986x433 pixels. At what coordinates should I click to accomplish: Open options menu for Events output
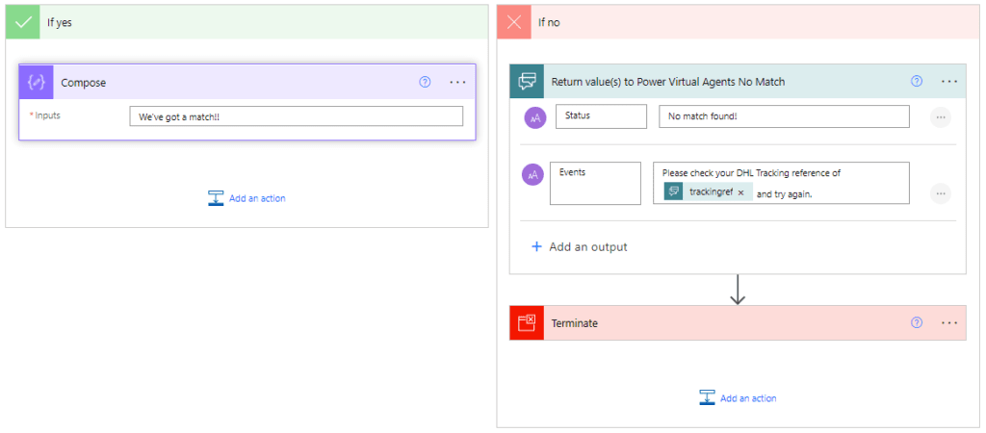[941, 193]
